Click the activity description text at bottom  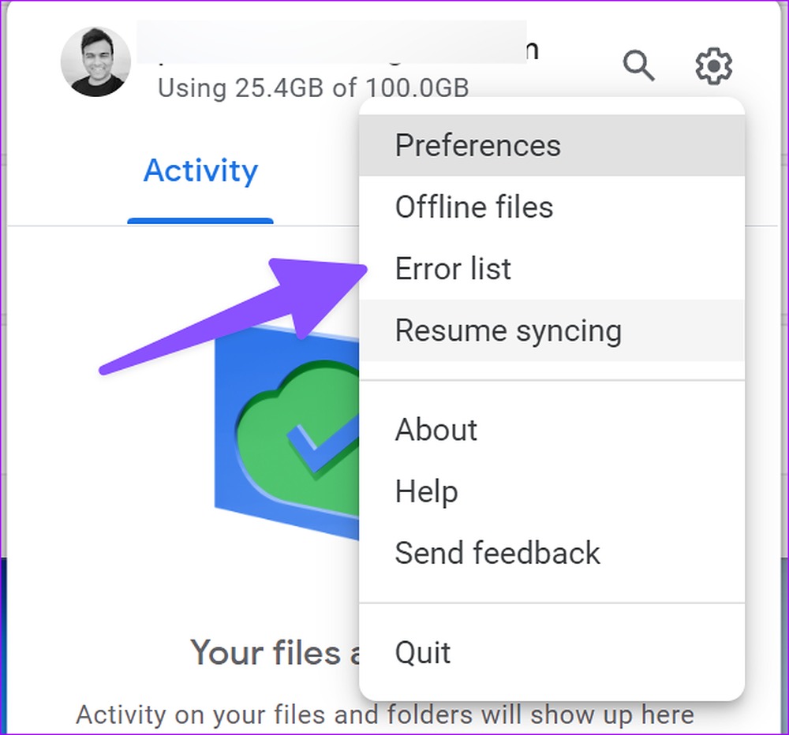point(385,714)
